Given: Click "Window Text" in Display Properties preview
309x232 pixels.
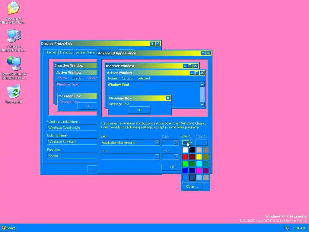Looking at the screenshot, I should pos(68,84).
